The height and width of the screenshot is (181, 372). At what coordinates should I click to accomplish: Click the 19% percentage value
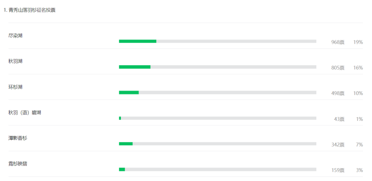click(x=358, y=42)
